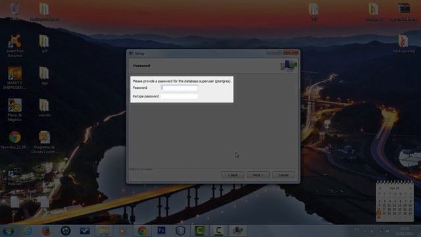Open the media player taskbar icon
Image resolution: width=421 pixels, height=237 pixels.
point(122,230)
